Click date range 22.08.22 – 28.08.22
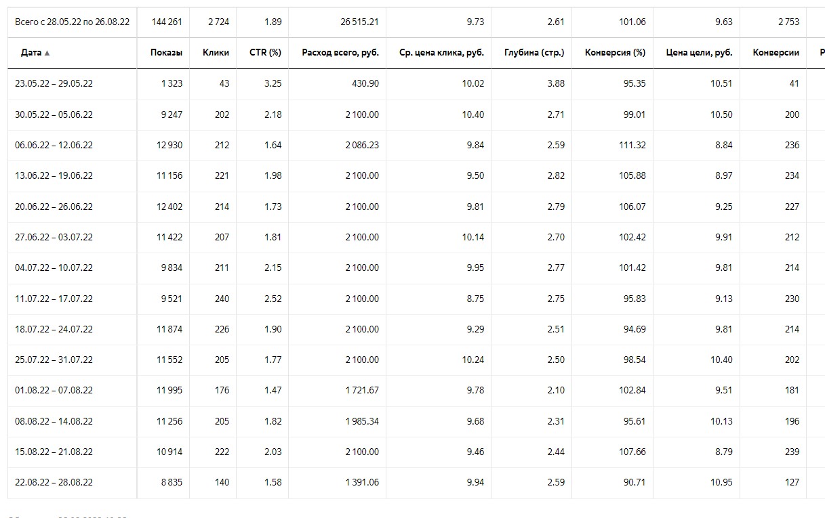This screenshot has height=518, width=825. pyautogui.click(x=54, y=482)
